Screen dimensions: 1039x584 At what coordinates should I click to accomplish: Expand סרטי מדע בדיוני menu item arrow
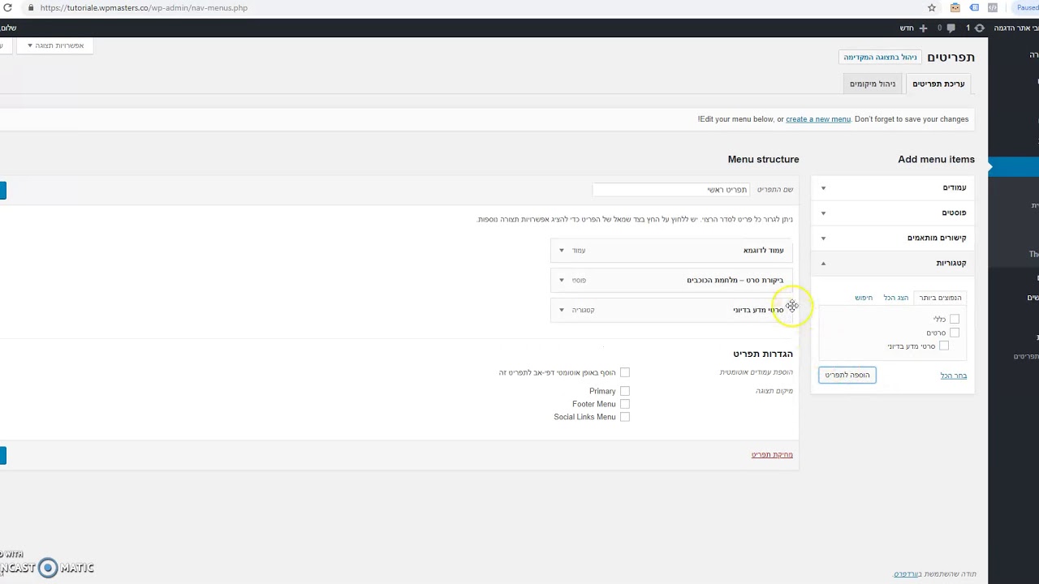pyautogui.click(x=561, y=310)
